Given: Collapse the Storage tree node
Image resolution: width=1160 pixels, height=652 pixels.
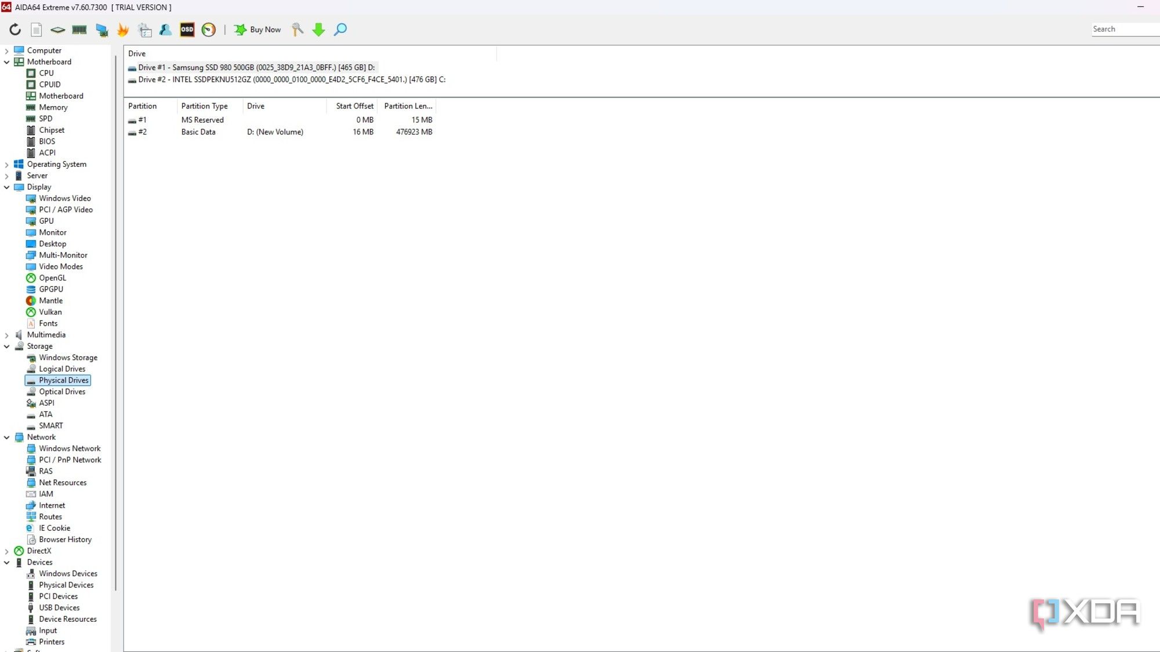Looking at the screenshot, I should (x=7, y=347).
